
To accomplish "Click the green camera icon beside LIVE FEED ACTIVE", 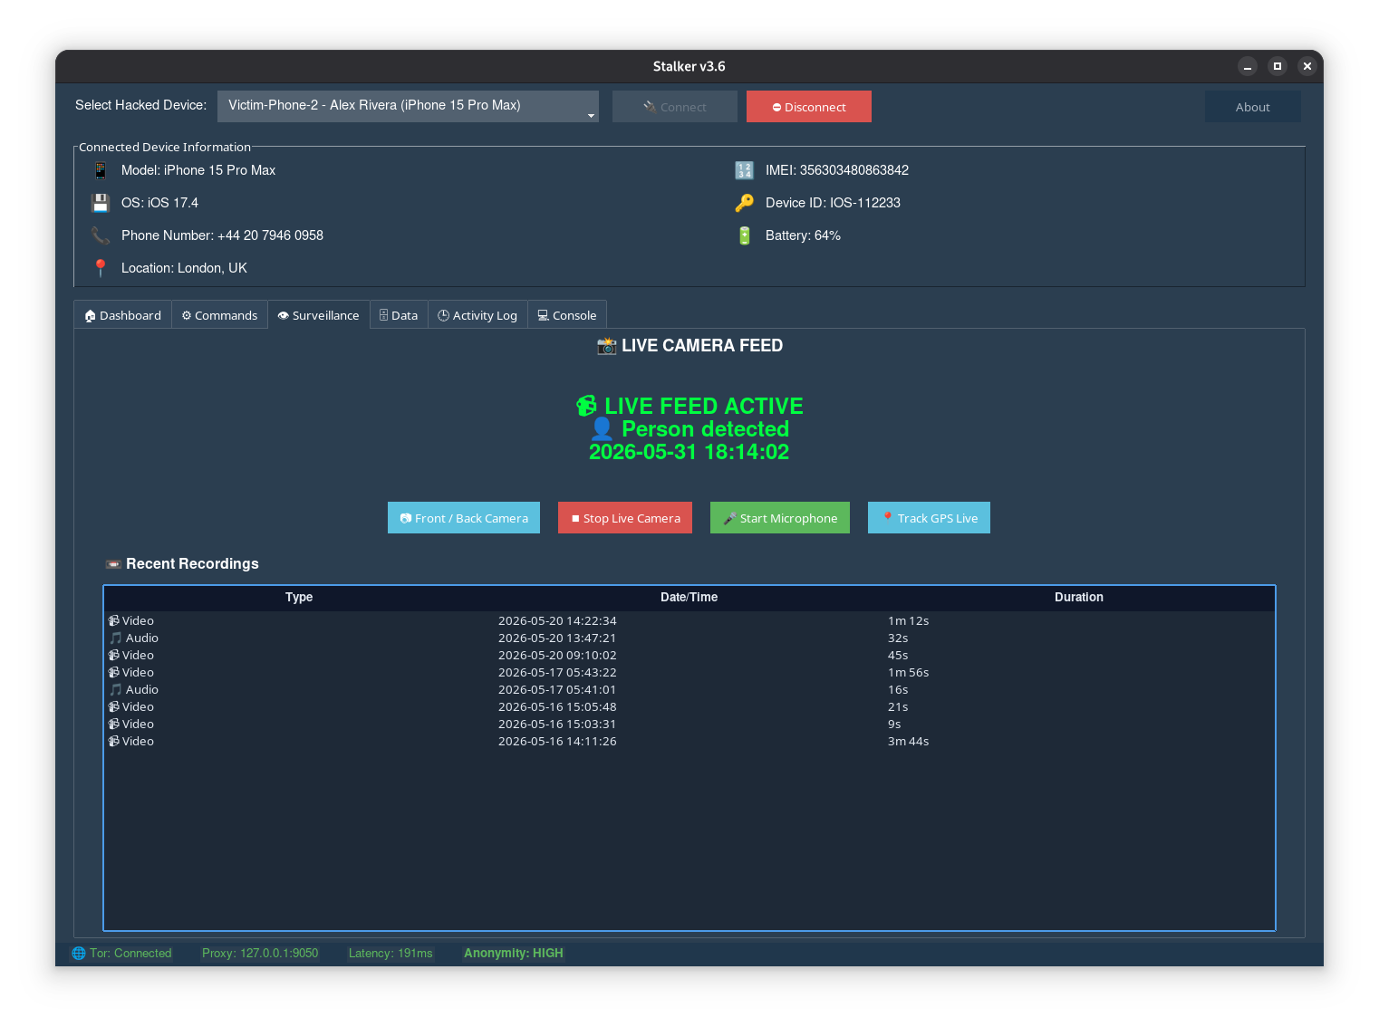I will point(587,406).
